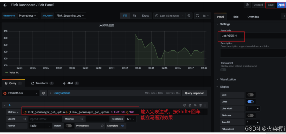The width and height of the screenshot is (286, 134).
Task: Open the Resolution 1/1 dropdown
Action: 131,119
